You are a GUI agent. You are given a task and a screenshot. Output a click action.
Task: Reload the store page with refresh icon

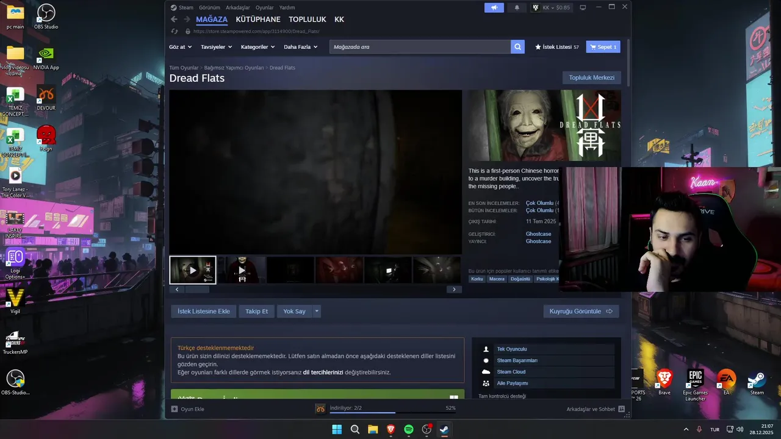(175, 31)
